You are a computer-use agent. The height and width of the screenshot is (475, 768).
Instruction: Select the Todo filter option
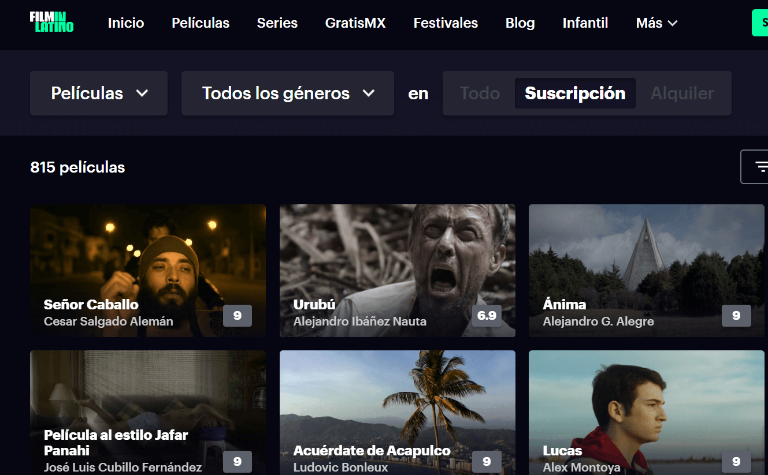[x=481, y=93]
